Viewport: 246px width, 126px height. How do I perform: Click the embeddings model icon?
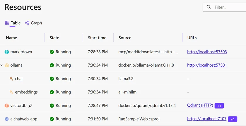coord(11,92)
